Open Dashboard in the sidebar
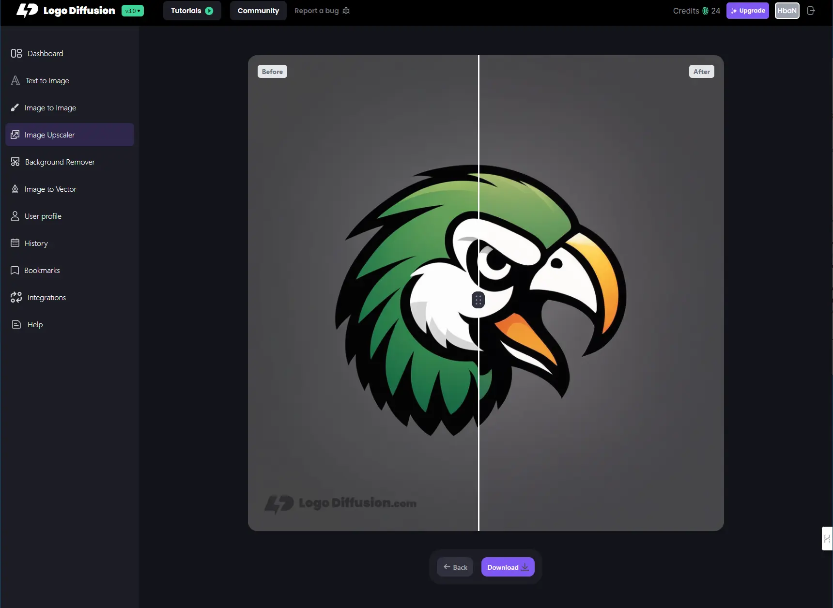This screenshot has height=608, width=833. point(70,53)
